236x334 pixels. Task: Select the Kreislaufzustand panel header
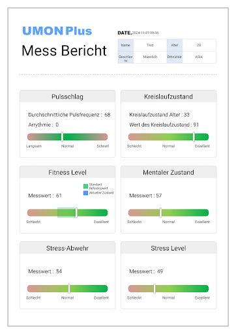tap(168, 97)
